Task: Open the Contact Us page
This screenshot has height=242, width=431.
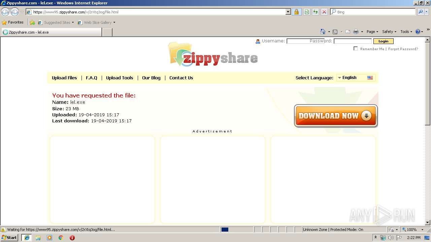Action: coord(181,78)
